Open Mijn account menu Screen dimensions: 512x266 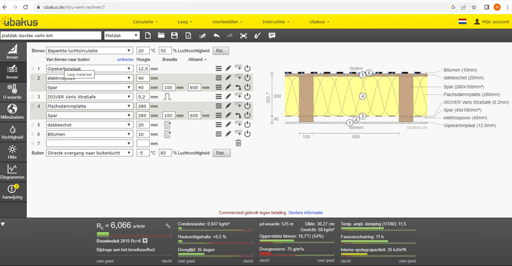point(492,22)
